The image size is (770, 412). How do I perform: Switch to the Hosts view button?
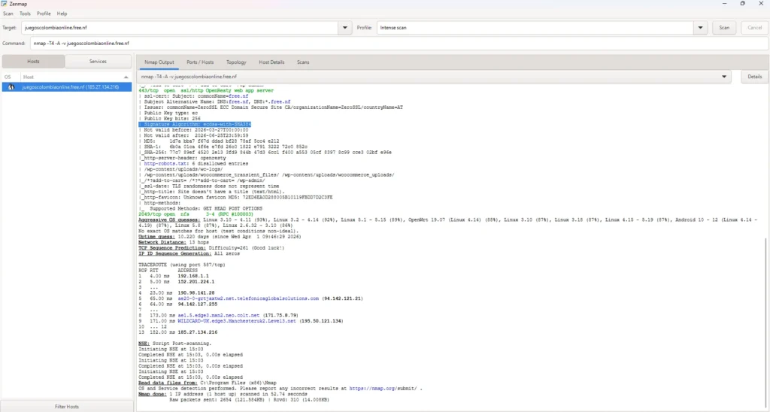33,62
